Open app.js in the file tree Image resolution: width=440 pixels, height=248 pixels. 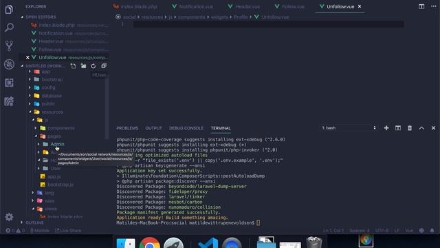coord(54,176)
